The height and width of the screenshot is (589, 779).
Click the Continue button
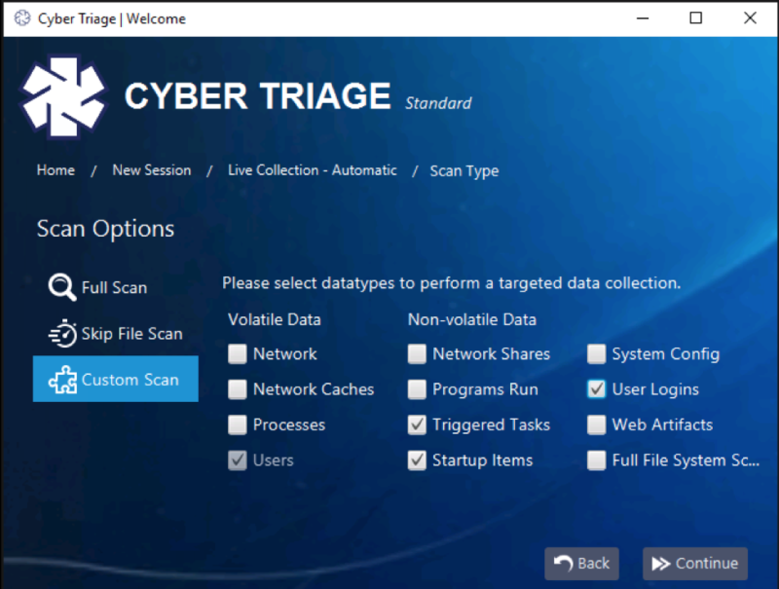point(695,564)
